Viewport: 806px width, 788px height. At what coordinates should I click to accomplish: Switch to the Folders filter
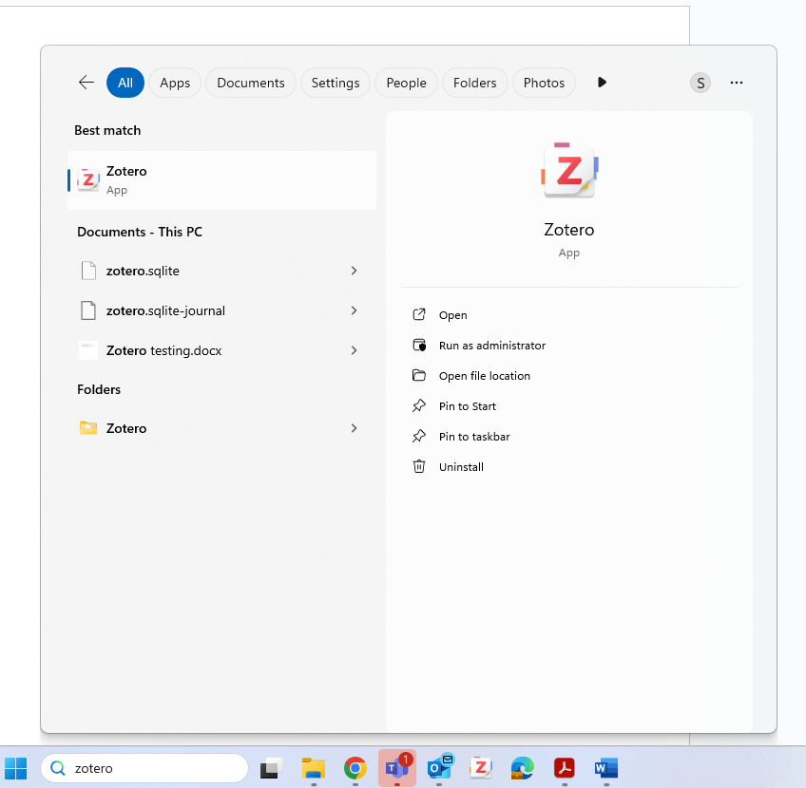click(x=475, y=83)
